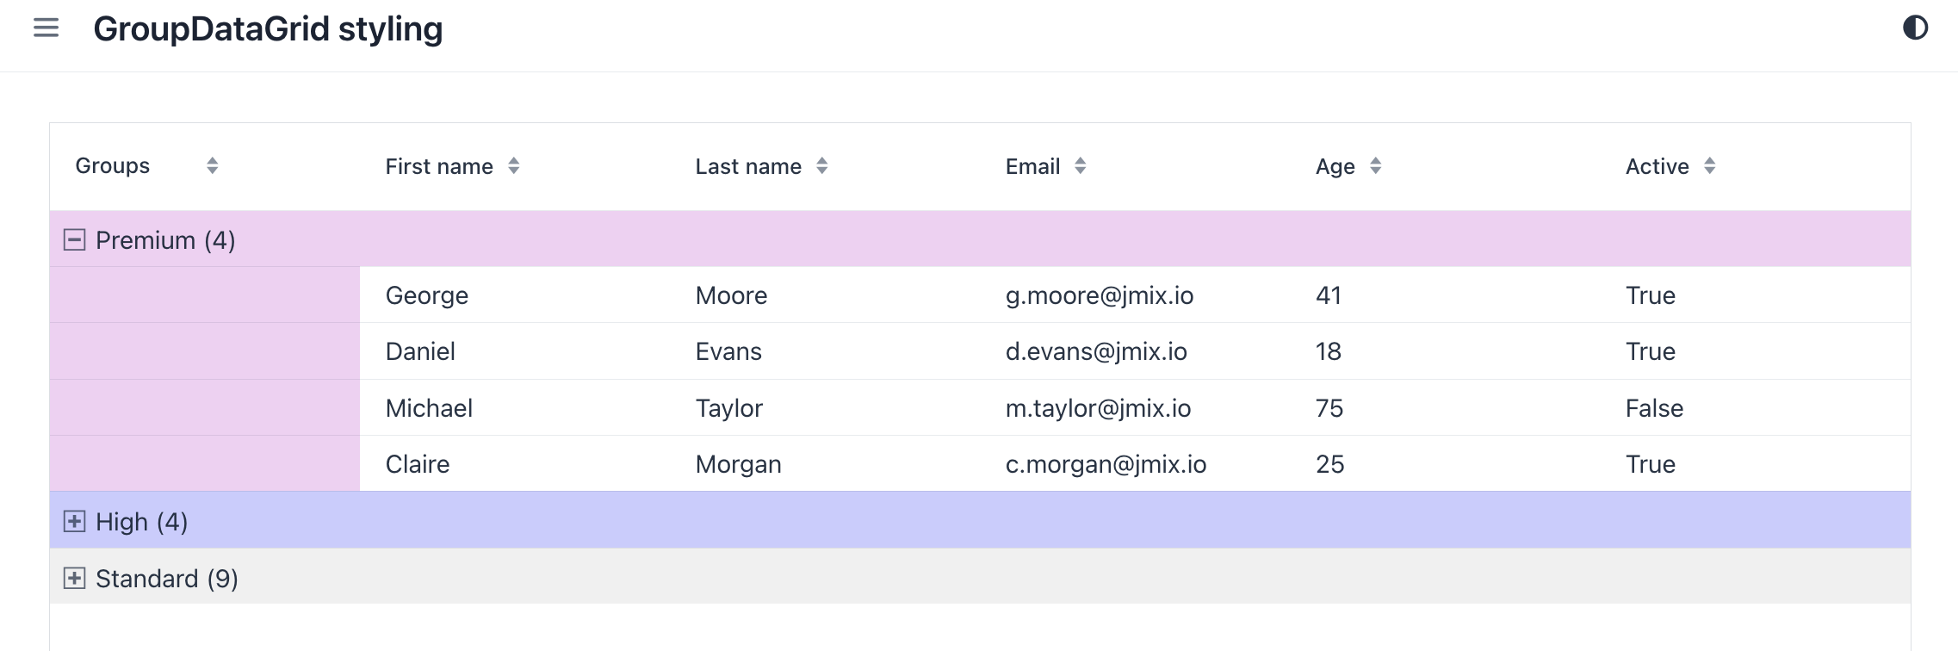Viewport: 1958px width, 651px height.
Task: Sort the Age column
Action: pos(1375,166)
